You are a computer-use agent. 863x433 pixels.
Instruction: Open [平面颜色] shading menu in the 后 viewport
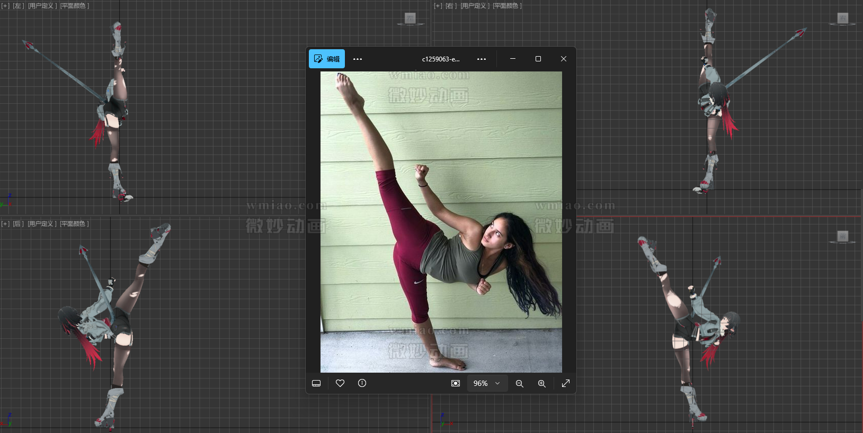click(x=74, y=224)
